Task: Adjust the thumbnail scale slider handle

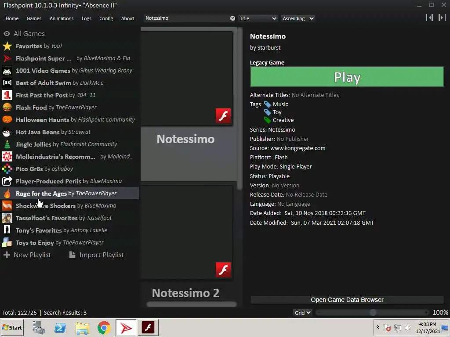Action: coord(373,312)
